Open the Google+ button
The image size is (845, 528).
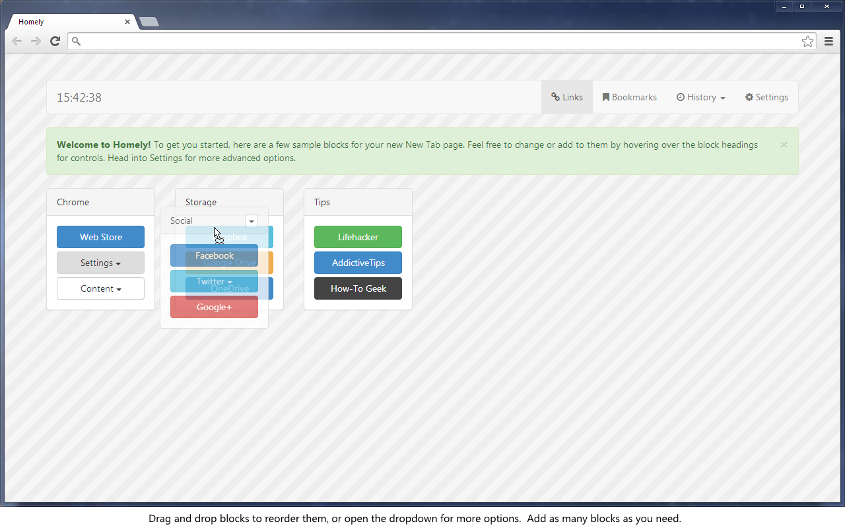point(214,307)
